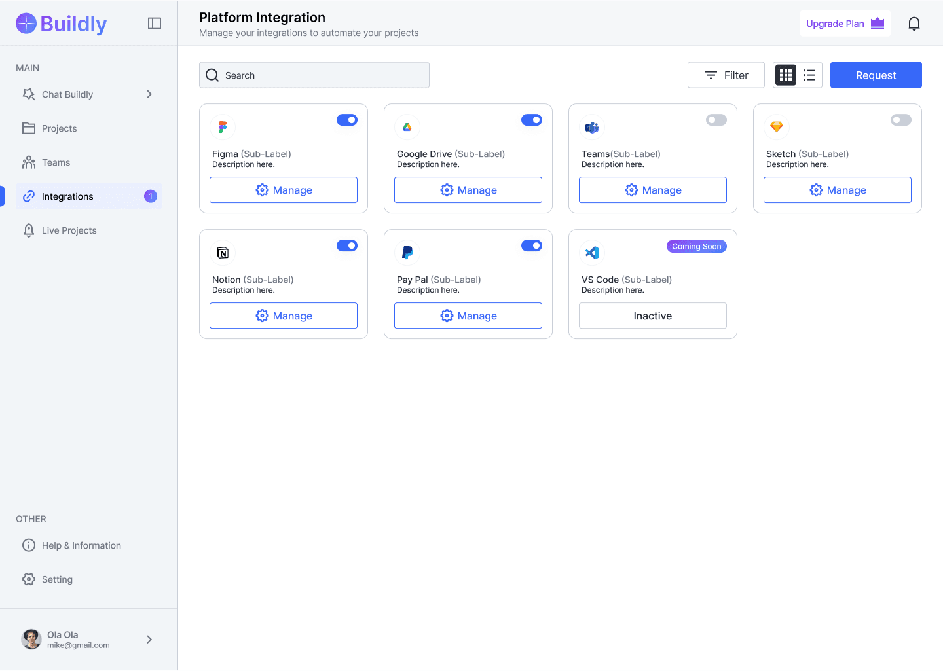This screenshot has height=671, width=943.
Task: Click the mike@gmail.com email text
Action: [79, 645]
